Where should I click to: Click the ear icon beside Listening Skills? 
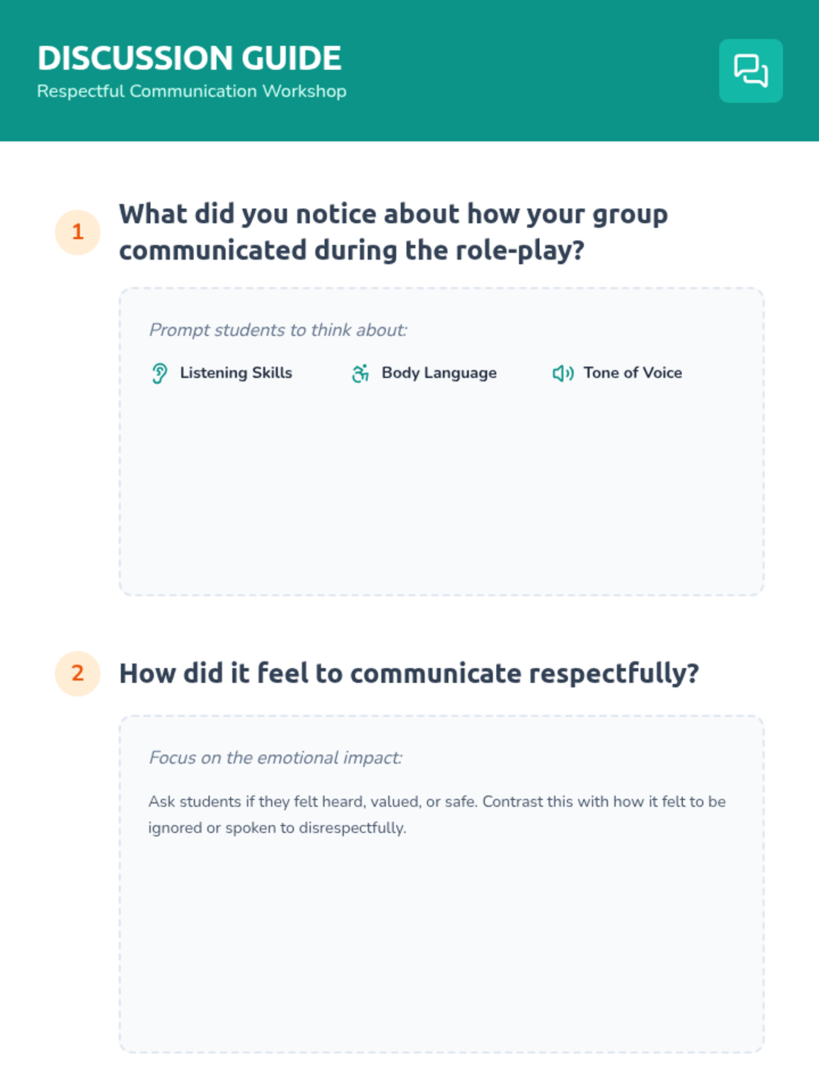(x=160, y=373)
